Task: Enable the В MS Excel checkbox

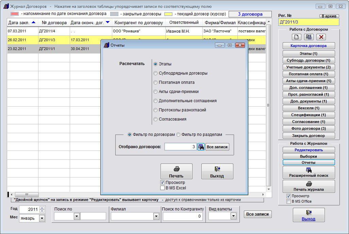Action: 162,188
